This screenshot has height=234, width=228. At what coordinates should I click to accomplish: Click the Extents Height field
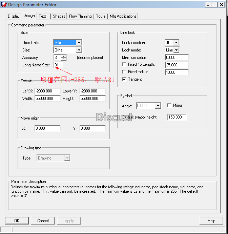(x=93, y=98)
